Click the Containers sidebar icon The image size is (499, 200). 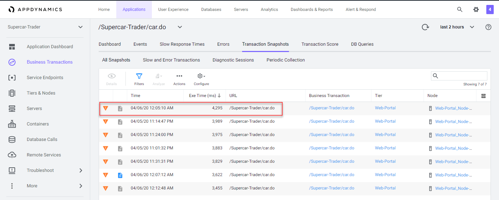[12, 124]
